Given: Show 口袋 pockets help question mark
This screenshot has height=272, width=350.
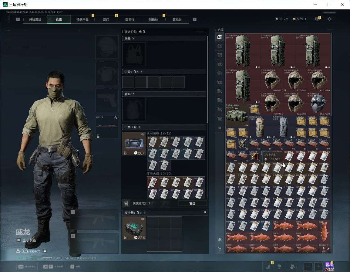Looking at the screenshot, I should tap(142, 72).
